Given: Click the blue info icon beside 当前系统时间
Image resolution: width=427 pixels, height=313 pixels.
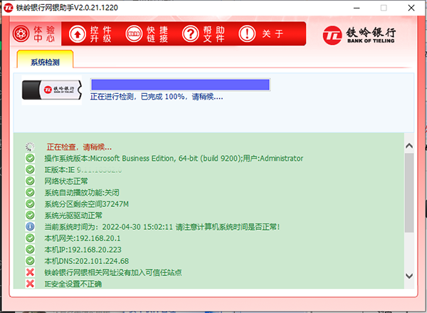Looking at the screenshot, I should 30,226.
